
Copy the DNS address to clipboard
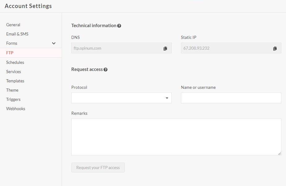(165, 48)
